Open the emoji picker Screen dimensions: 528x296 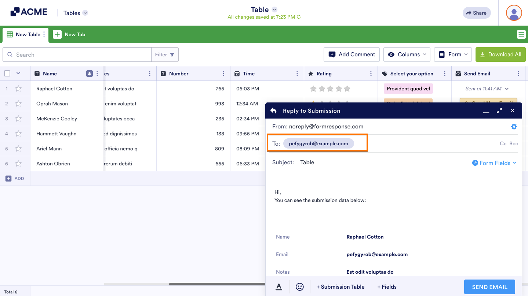point(300,287)
